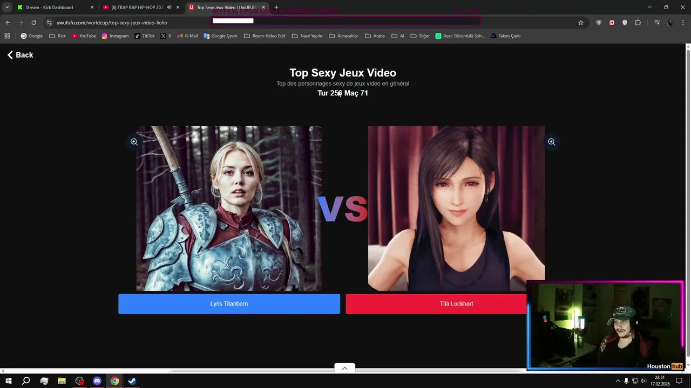Screen dimensions: 691x388
Task: Zoom into the Lyris Titanborn image
Action: point(134,142)
